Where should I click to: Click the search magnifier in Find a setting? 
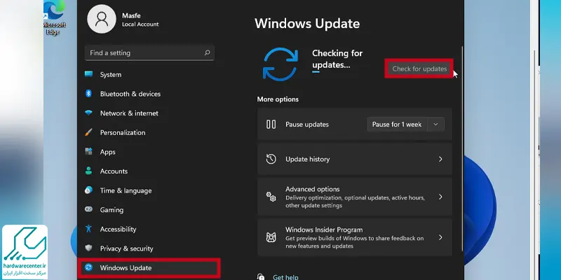pyautogui.click(x=207, y=53)
